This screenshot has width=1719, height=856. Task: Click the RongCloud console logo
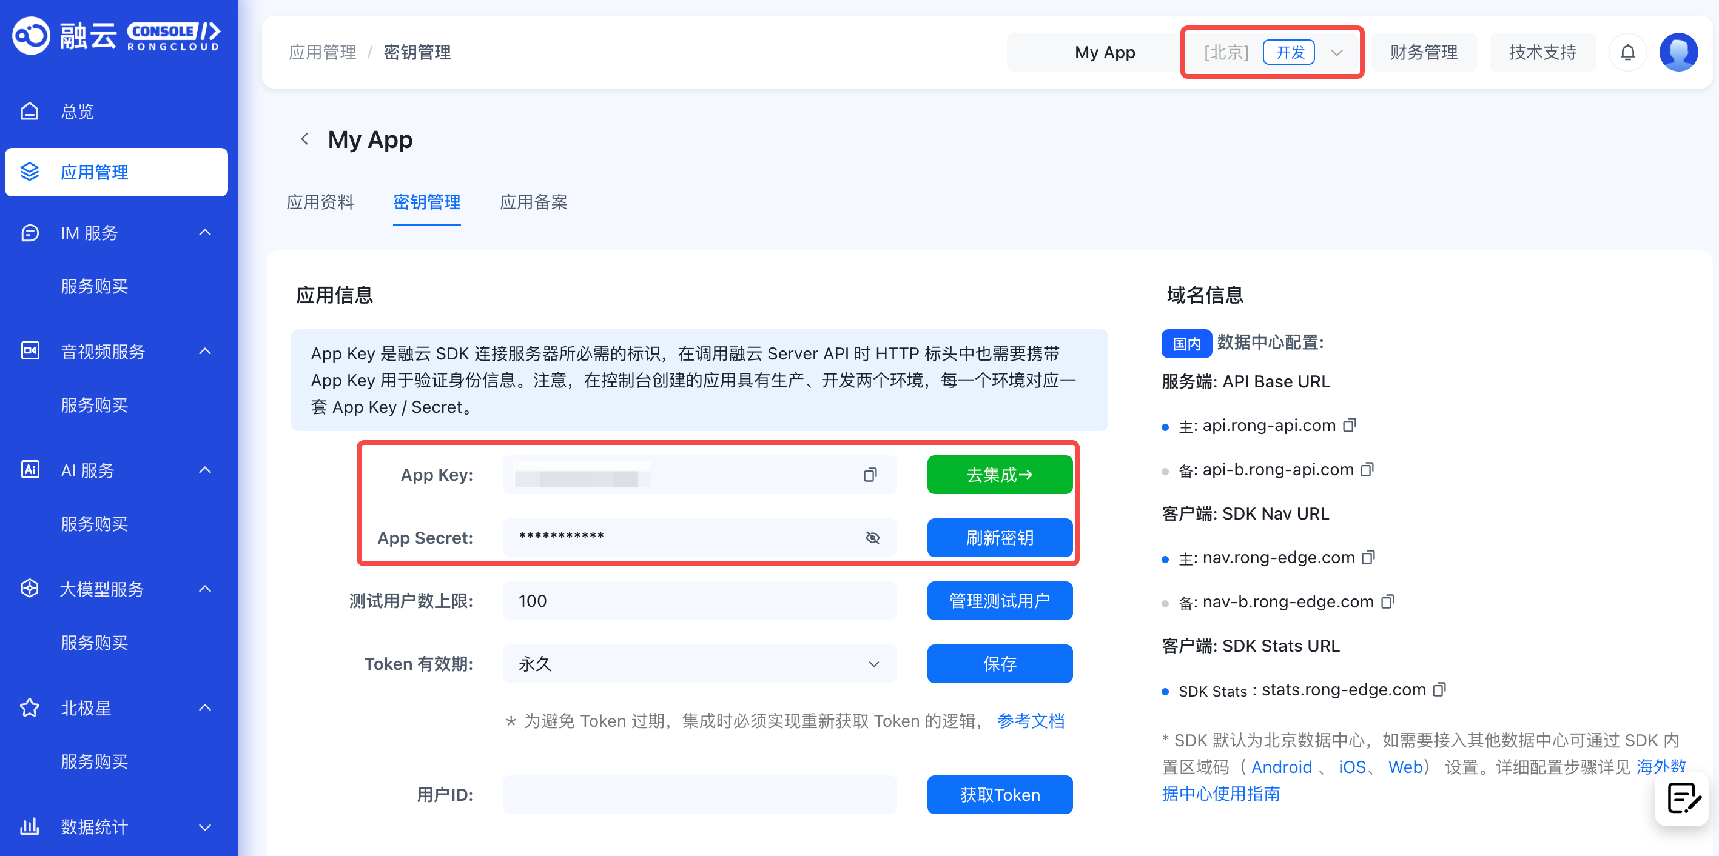tap(116, 35)
